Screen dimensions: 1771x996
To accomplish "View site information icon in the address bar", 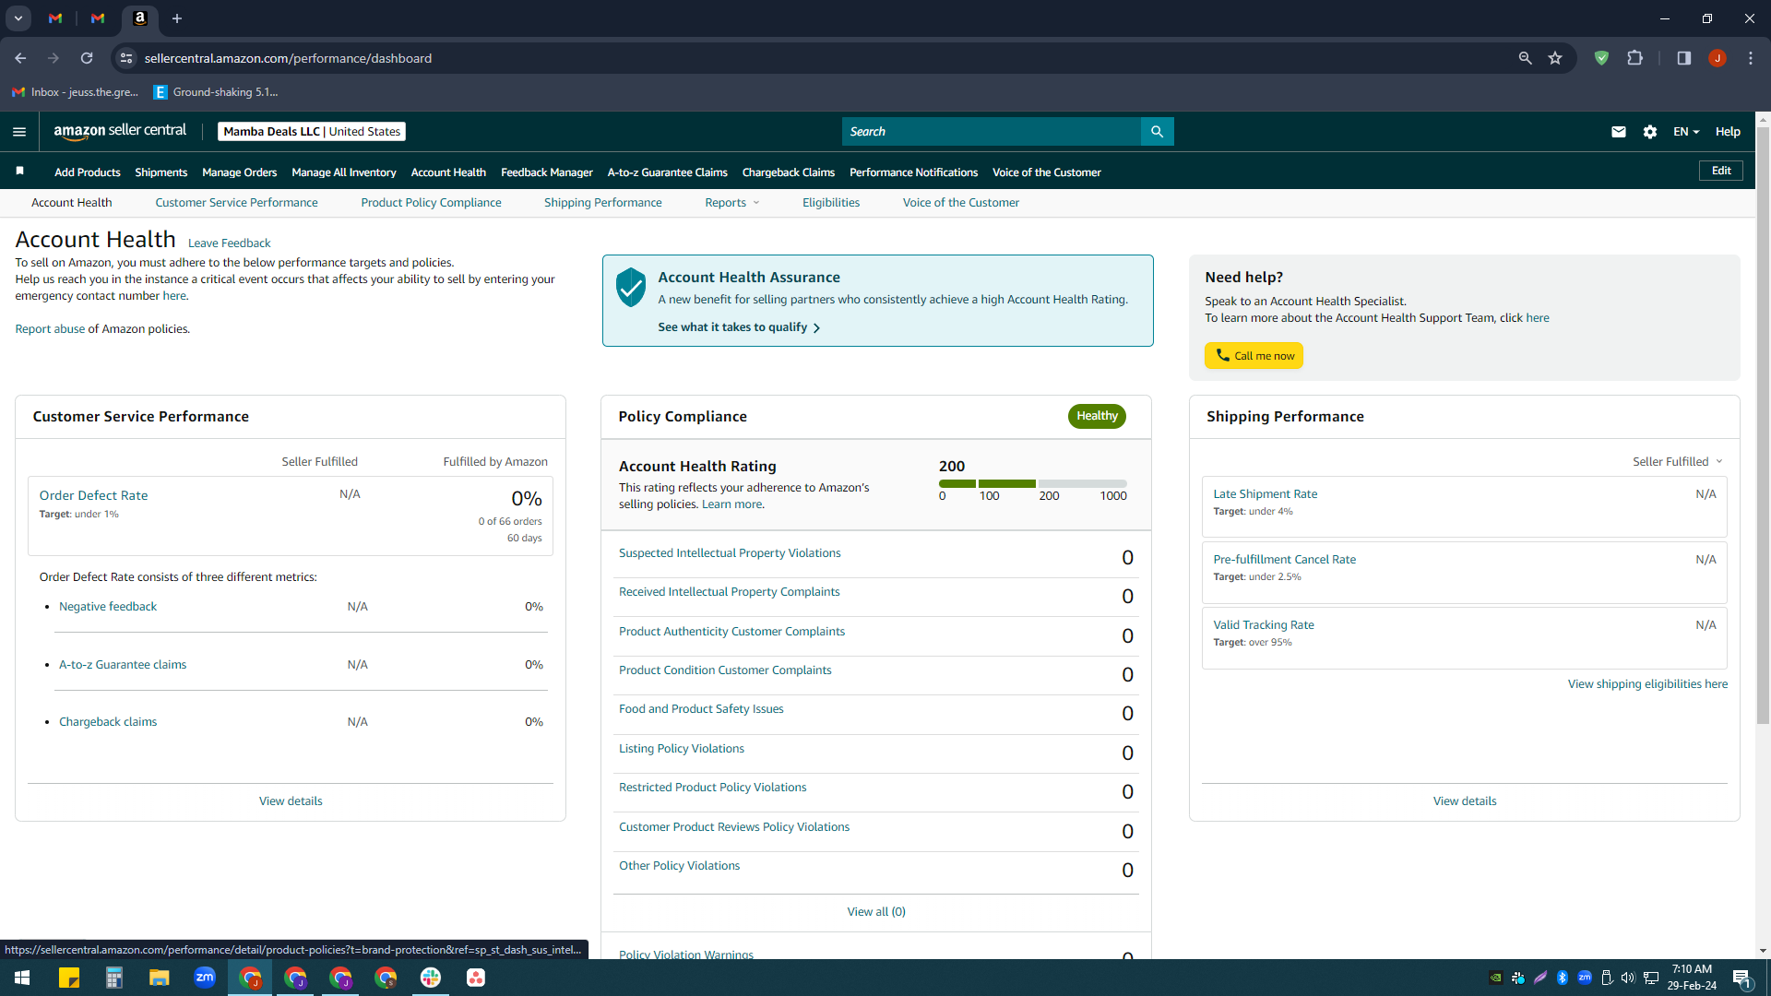I will click(126, 58).
